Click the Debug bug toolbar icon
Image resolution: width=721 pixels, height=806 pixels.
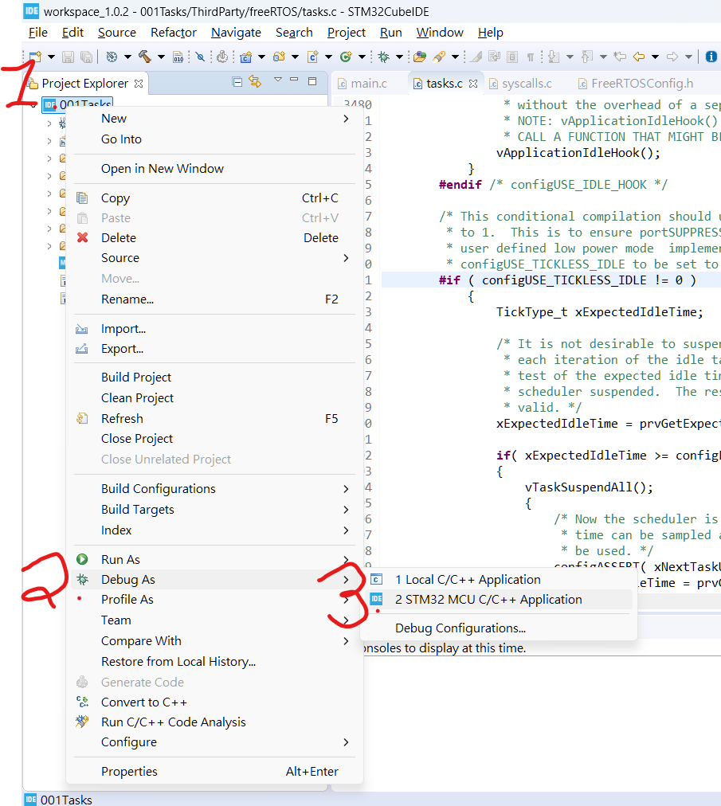click(x=384, y=57)
